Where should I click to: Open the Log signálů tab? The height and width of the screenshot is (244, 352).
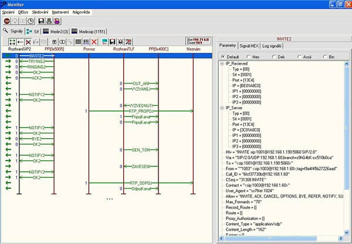pos(272,46)
